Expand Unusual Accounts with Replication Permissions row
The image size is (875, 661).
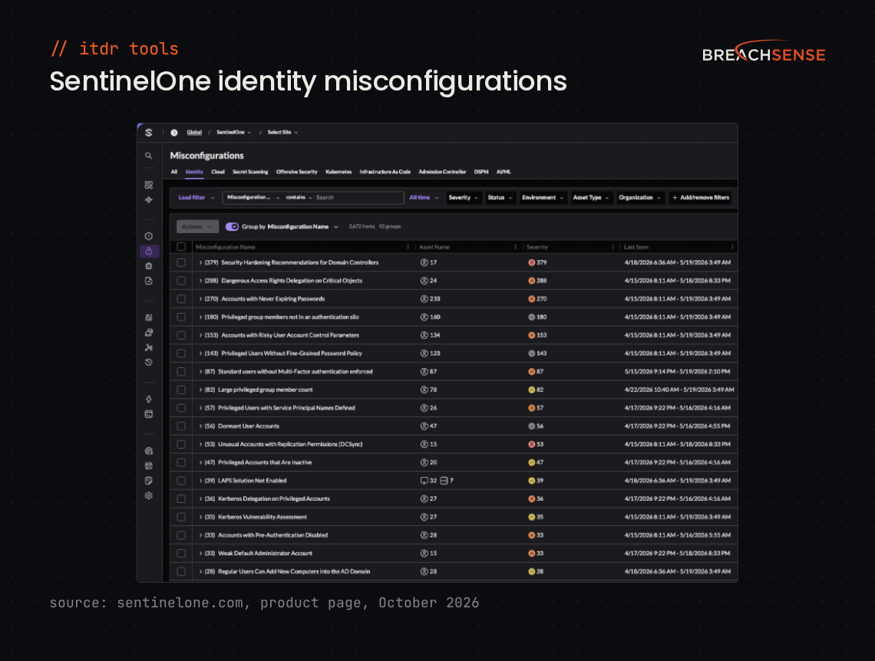(x=201, y=444)
